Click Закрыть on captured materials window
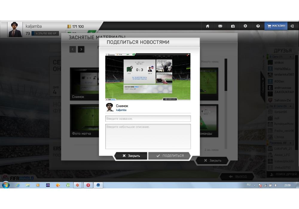 point(212,160)
